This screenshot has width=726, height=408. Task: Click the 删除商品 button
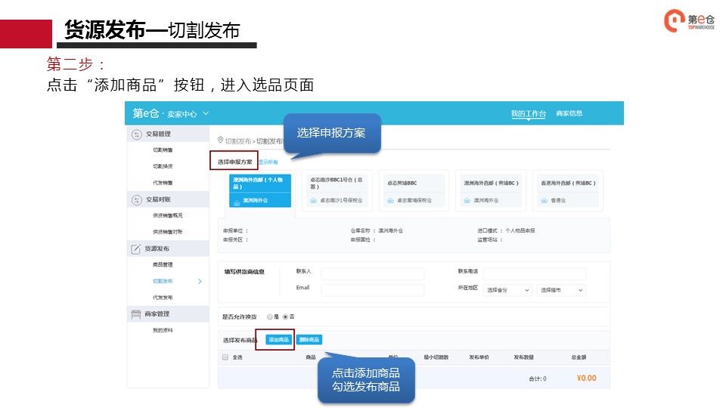[x=309, y=339]
